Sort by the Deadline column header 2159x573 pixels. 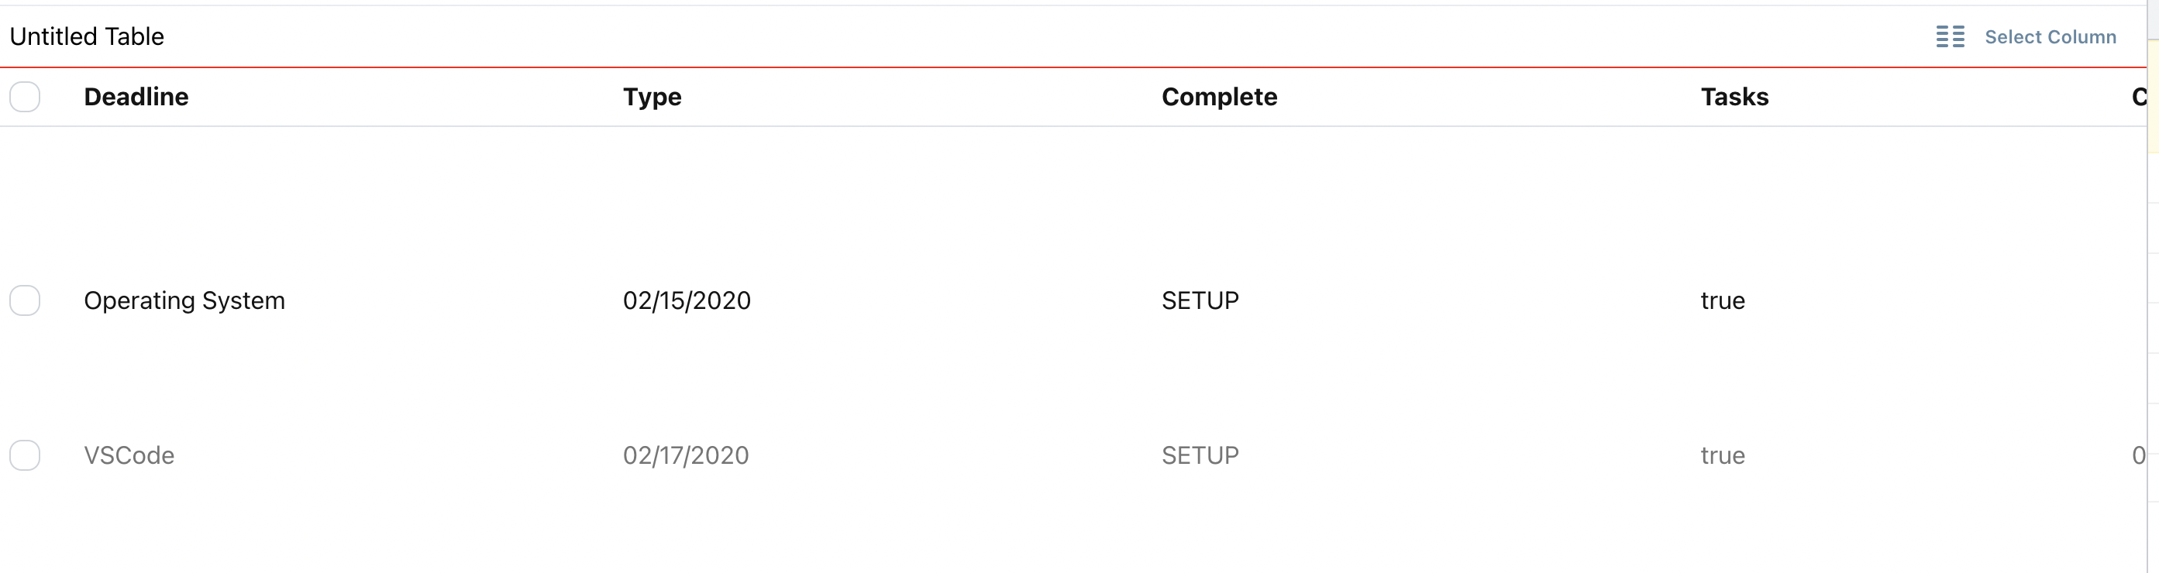click(136, 97)
